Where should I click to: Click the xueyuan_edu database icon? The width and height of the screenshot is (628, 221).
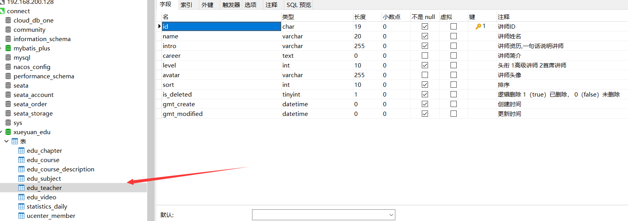pos(8,132)
